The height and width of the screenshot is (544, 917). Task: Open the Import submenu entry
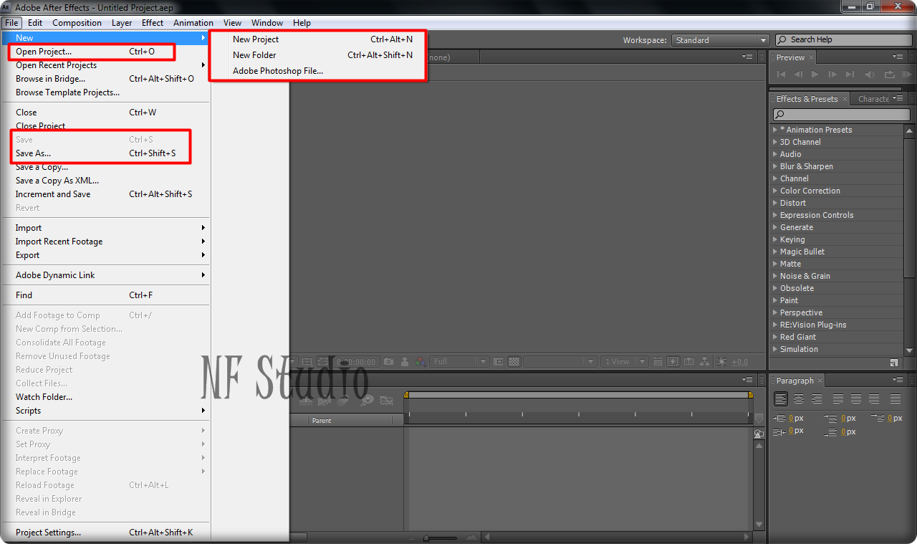(x=105, y=228)
